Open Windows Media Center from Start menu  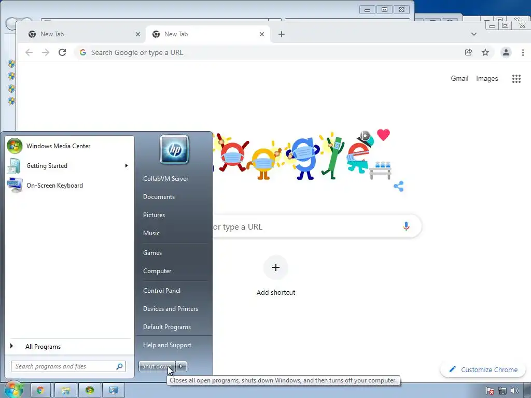point(69,146)
